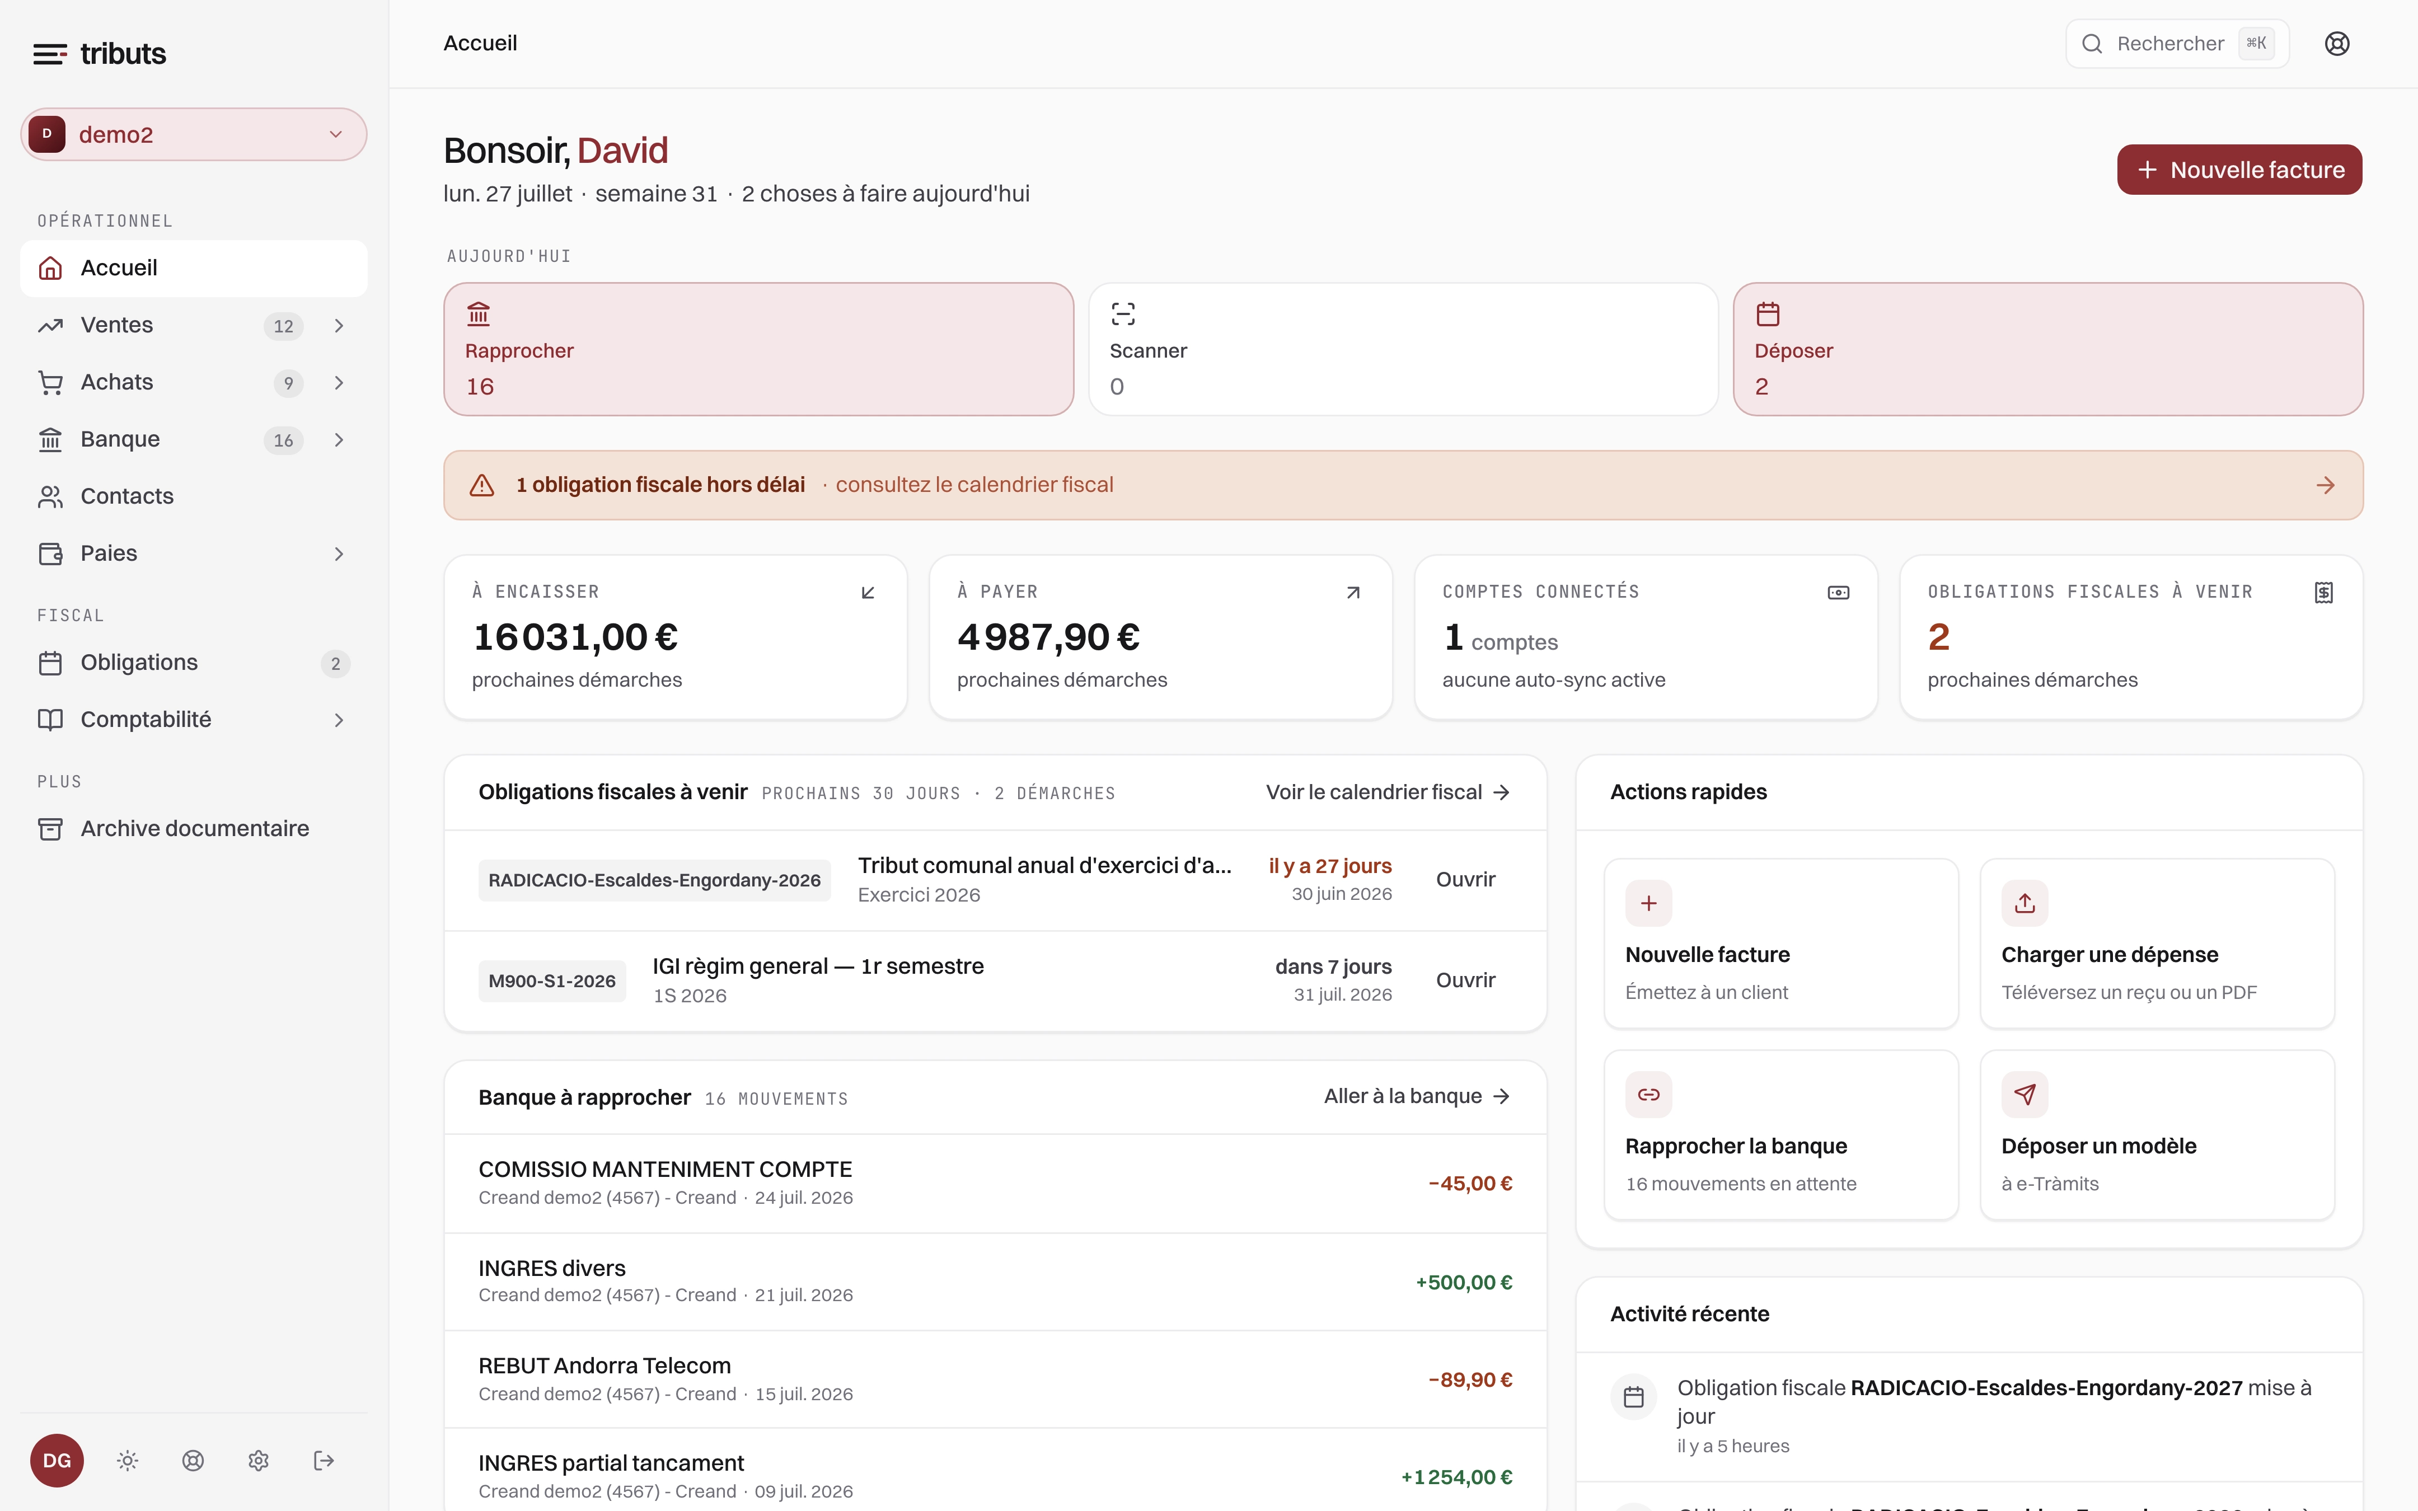Click the DG user avatar
The height and width of the screenshot is (1511, 2418).
57,1460
